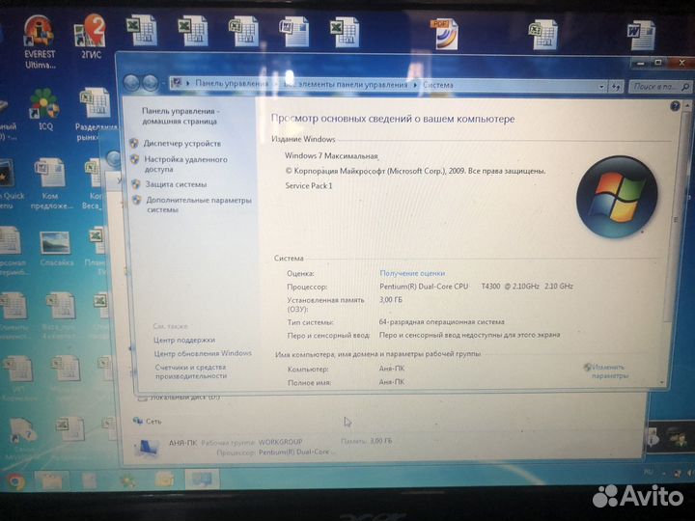Select the Разделения рынка Excel file icon
Viewport: 695px width, 521px height.
coord(96,114)
